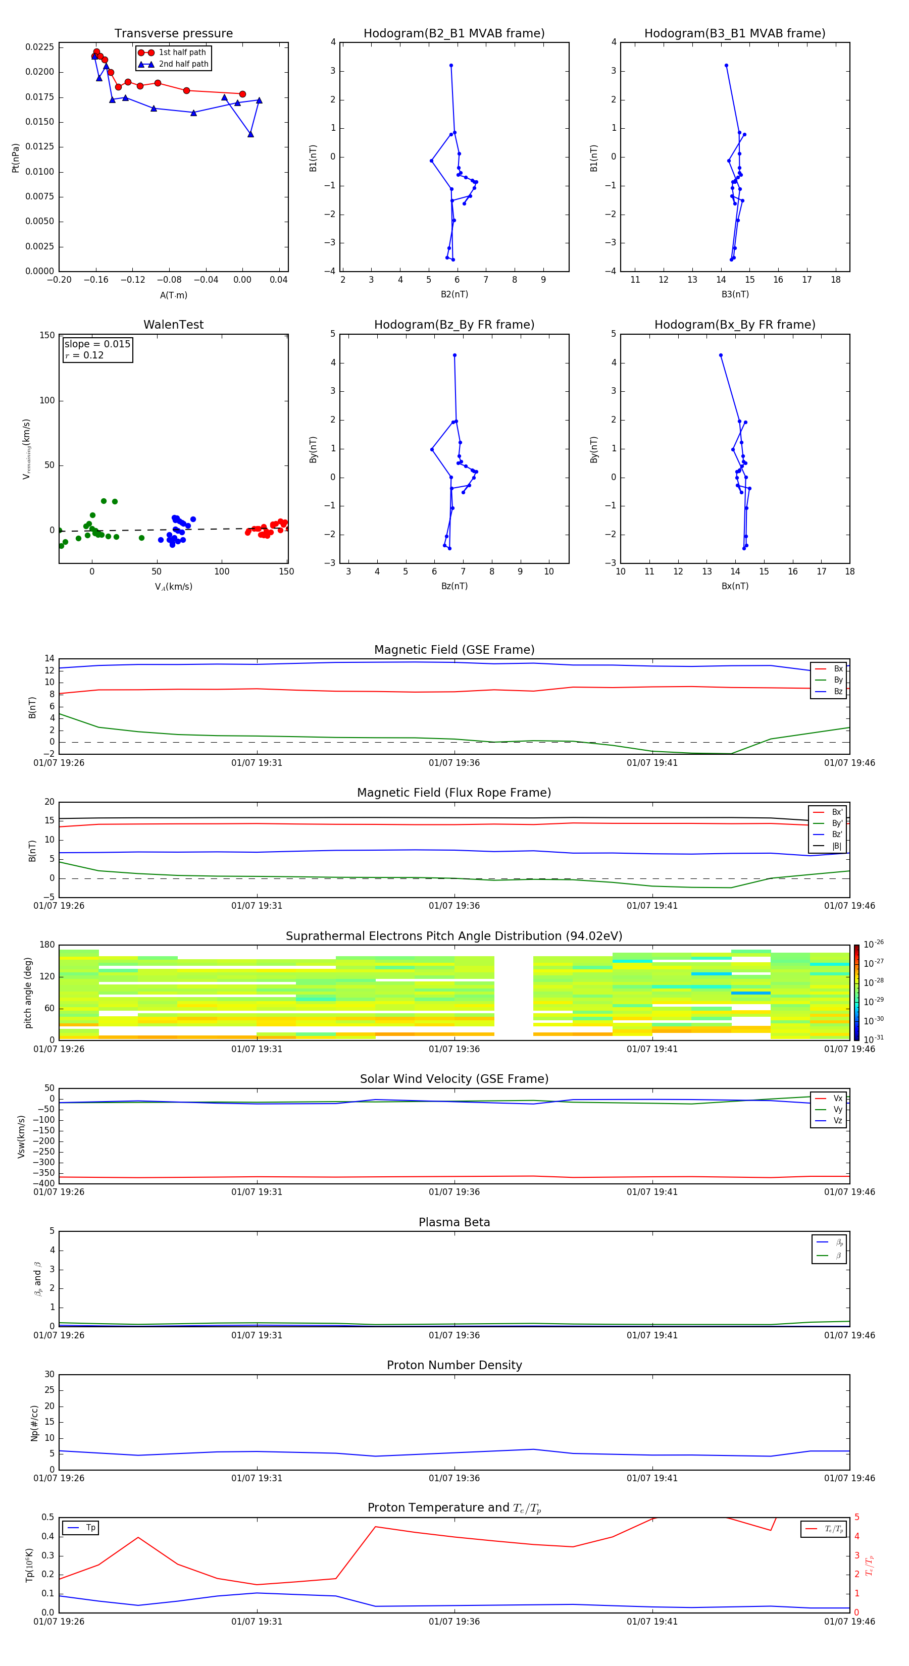Click the 'Hodogram(B3_B1 MVAB frame)' title
This screenshot has height=1666, width=909.
coord(735,33)
